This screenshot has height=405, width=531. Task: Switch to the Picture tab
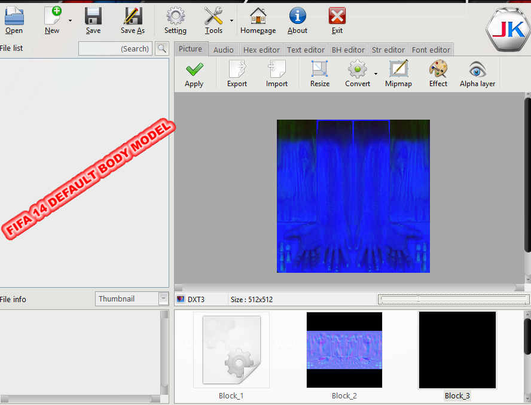(190, 49)
